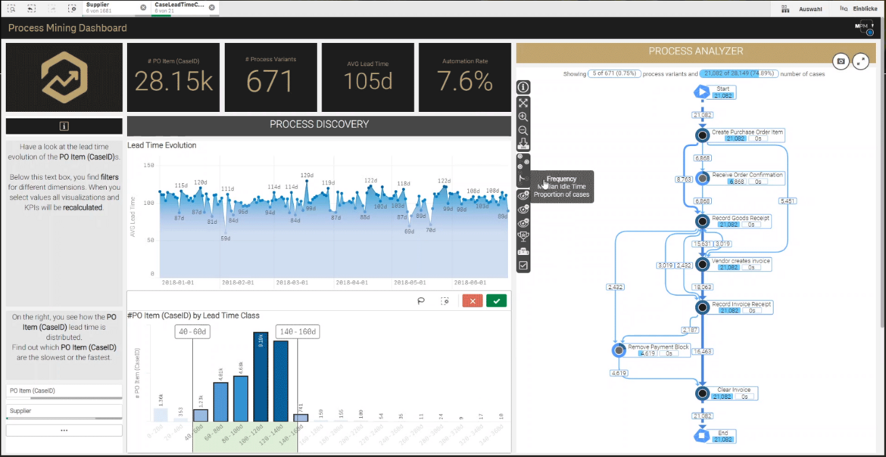The image size is (886, 457).
Task: Open the Supplier filter list in the left panel
Action: click(x=64, y=411)
